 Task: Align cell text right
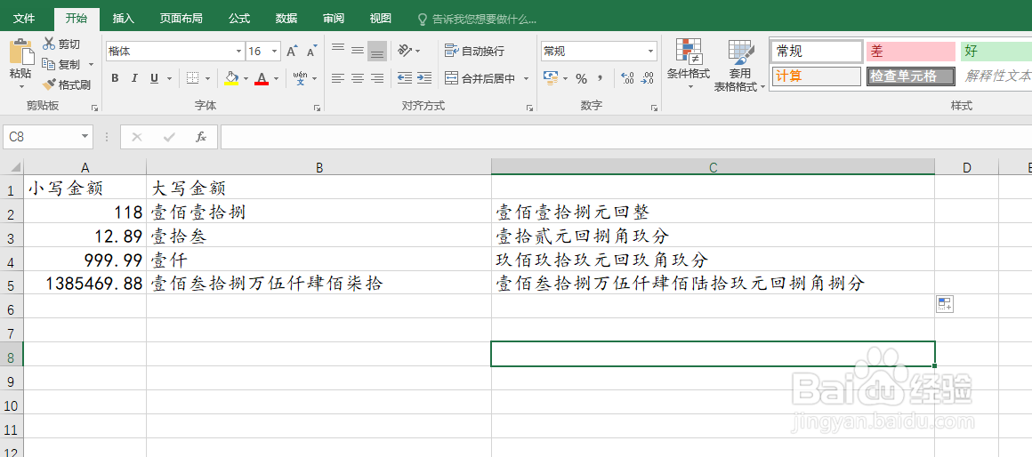pyautogui.click(x=377, y=78)
